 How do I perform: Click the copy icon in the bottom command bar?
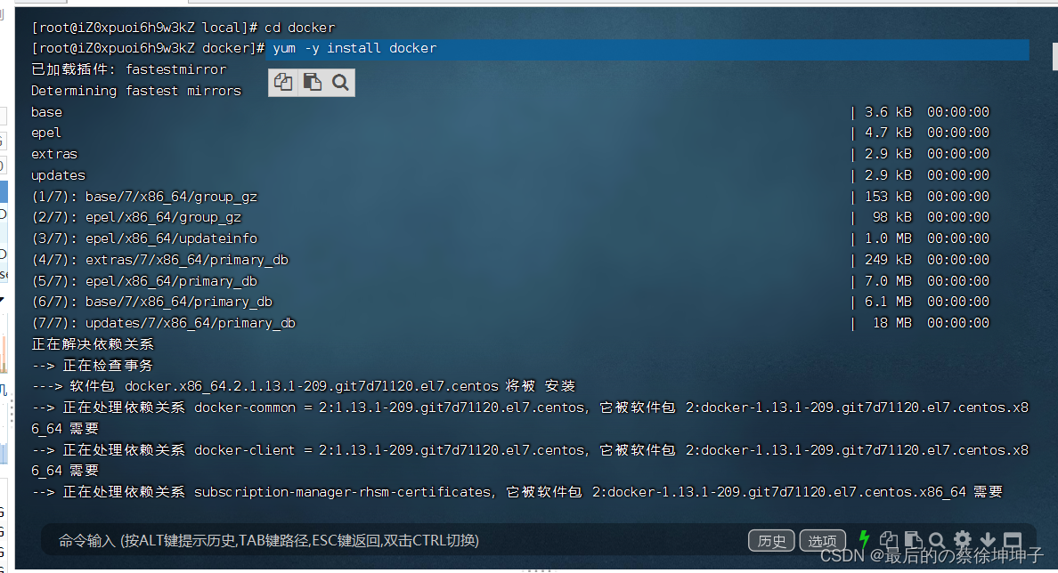[889, 540]
